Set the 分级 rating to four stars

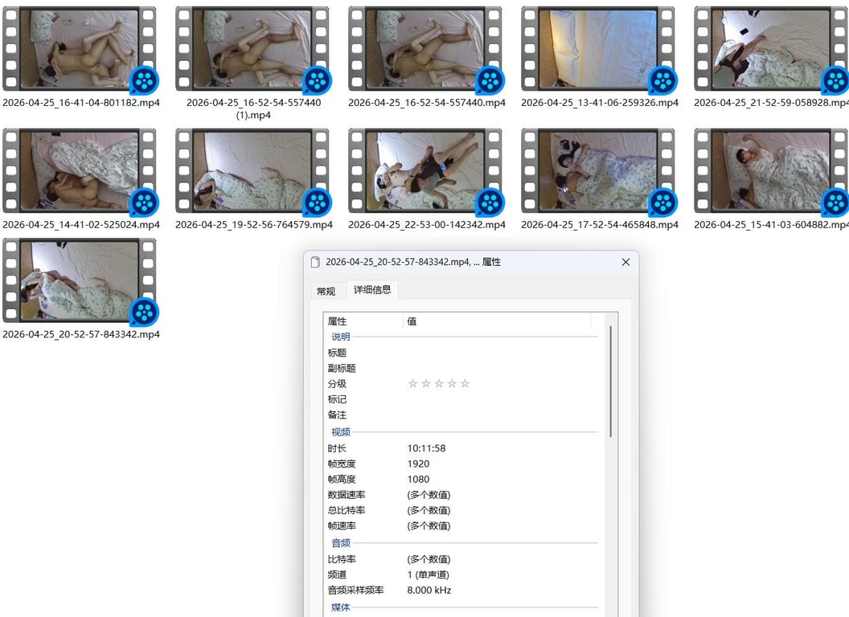[452, 384]
